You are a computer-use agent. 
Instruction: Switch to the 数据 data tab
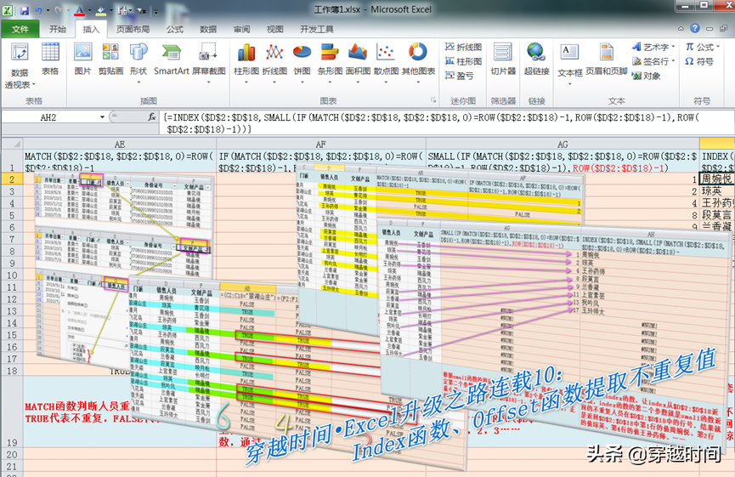pos(207,29)
